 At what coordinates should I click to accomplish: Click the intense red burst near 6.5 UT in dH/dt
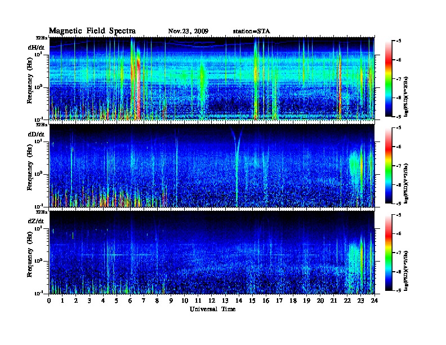coord(138,85)
